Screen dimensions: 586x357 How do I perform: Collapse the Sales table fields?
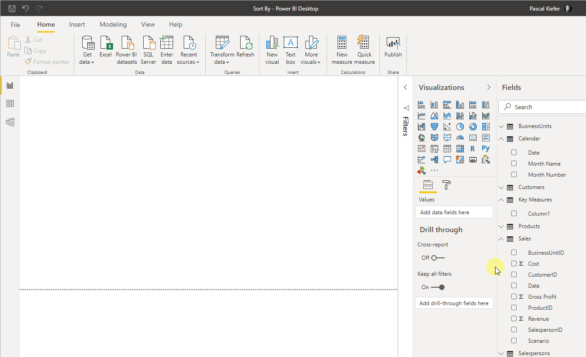[x=501, y=239]
